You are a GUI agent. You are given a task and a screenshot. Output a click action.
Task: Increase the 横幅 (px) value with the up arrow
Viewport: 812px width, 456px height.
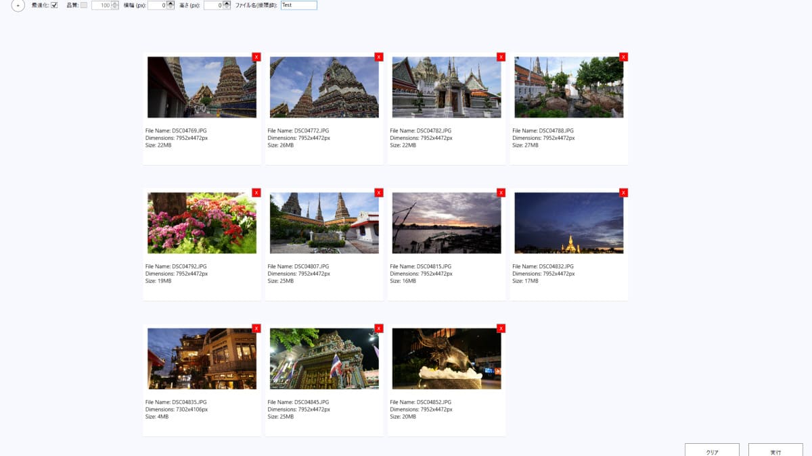[x=171, y=3]
